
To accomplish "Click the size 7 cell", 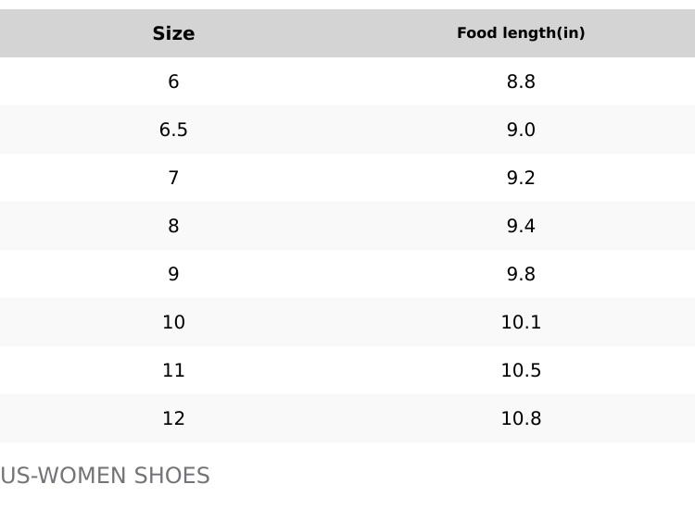I will point(173,178).
